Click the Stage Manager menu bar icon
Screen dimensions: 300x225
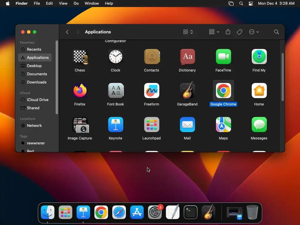(231, 4)
